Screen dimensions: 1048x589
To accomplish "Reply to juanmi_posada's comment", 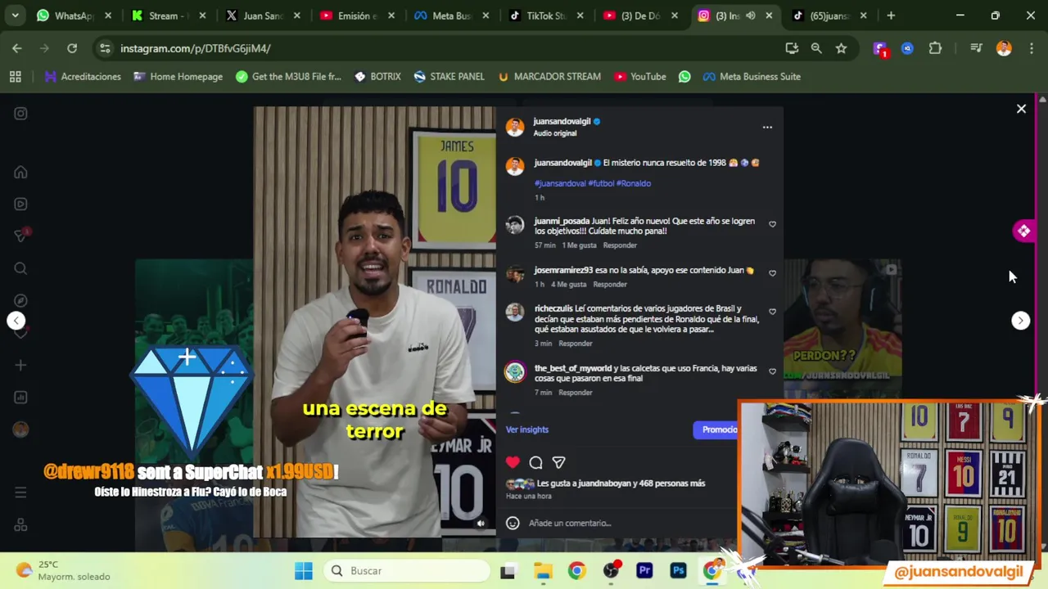I will point(620,245).
